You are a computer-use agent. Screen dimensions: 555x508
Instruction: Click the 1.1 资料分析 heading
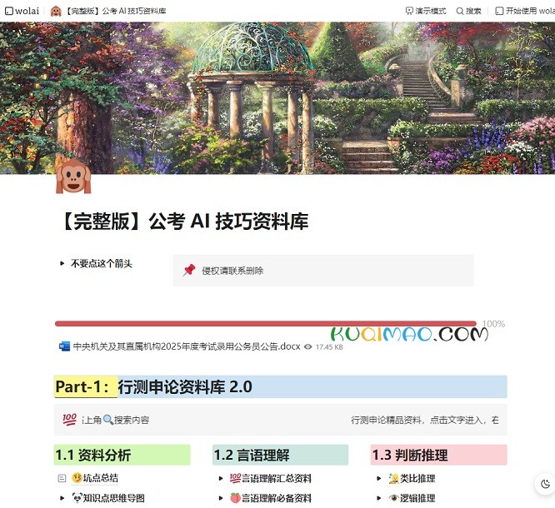coord(122,455)
